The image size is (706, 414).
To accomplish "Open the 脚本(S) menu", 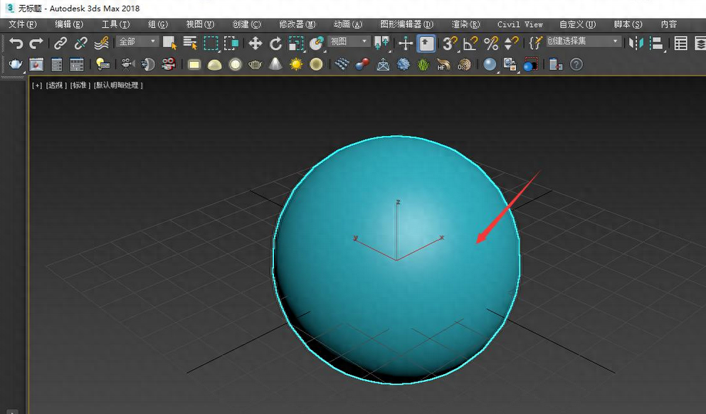I will pyautogui.click(x=628, y=24).
